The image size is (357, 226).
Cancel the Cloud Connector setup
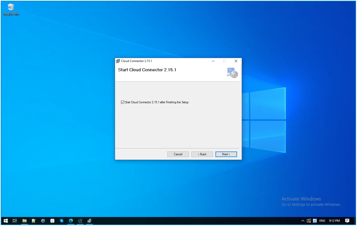[x=178, y=154]
